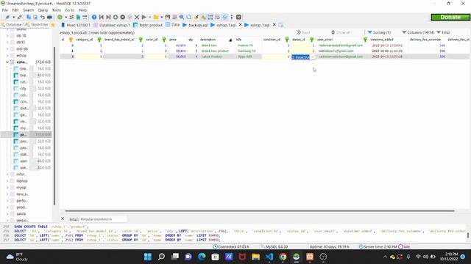
Task: Expand the sasila database node
Action: click(x=7, y=213)
